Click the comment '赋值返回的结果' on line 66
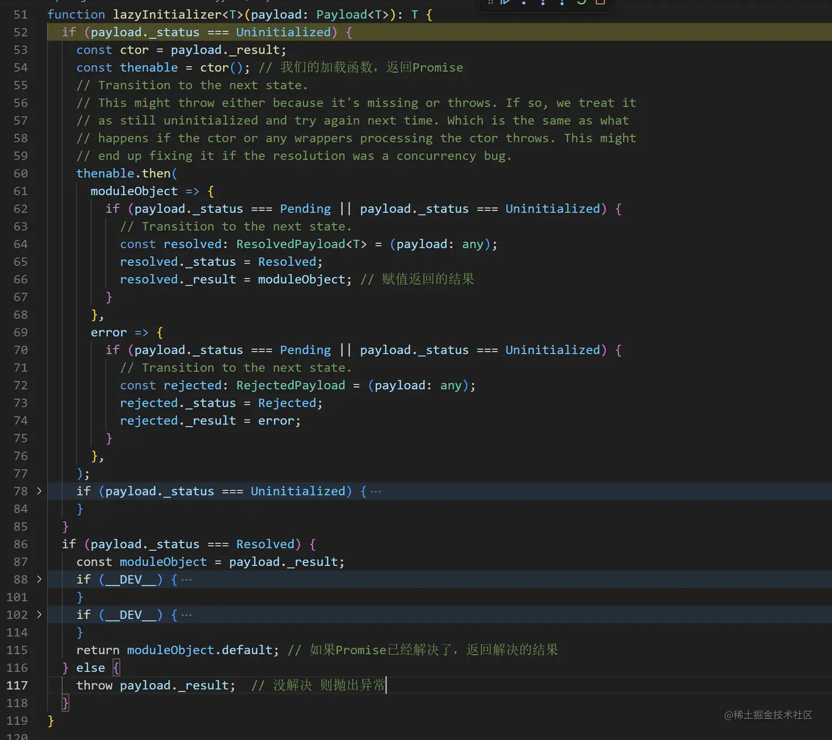This screenshot has height=740, width=832. pos(428,279)
